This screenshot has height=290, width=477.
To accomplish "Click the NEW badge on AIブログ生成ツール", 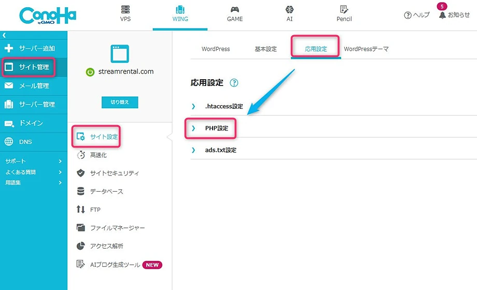I will click(152, 265).
